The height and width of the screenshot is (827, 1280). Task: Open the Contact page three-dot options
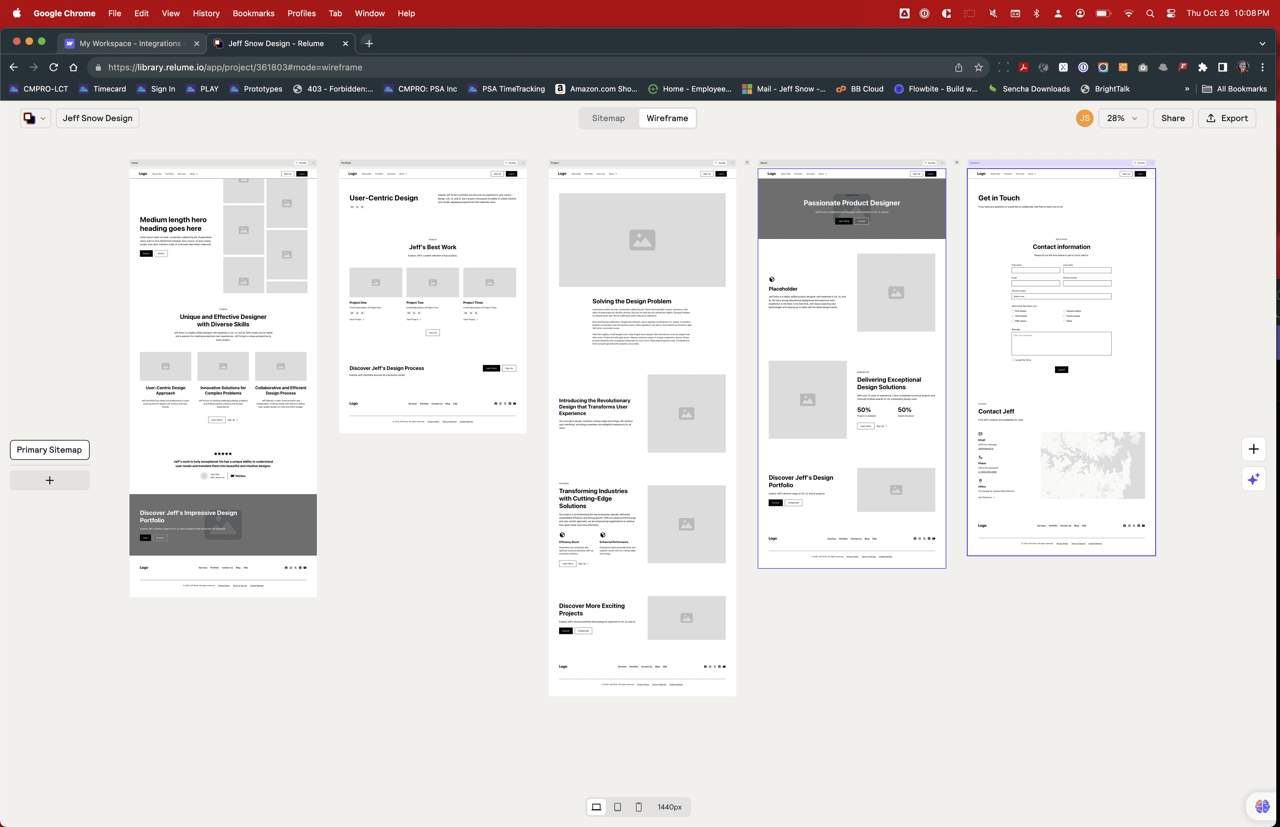(1152, 163)
